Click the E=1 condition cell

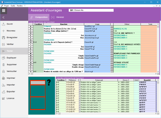(38, 42)
